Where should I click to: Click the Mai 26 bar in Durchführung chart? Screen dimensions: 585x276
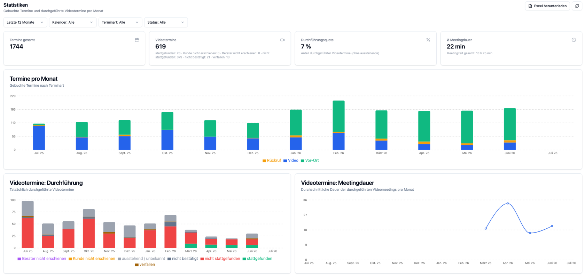[x=232, y=243]
